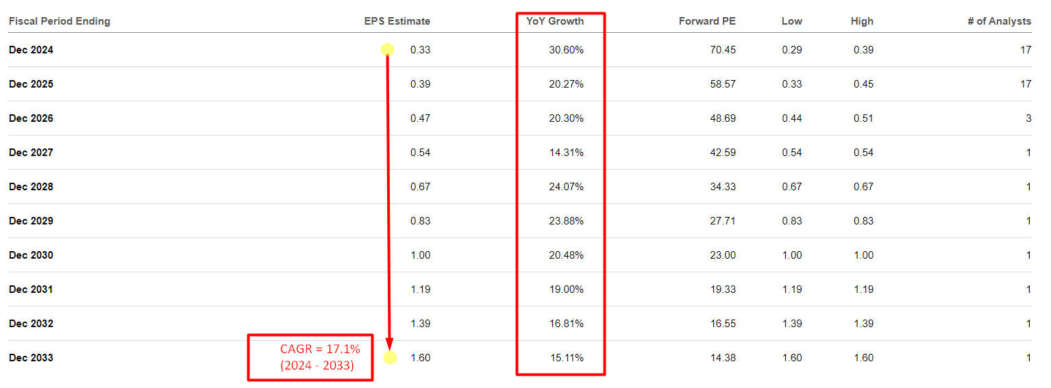Click the Forward PE column header
This screenshot has height=388, width=1051.
pos(707,21)
